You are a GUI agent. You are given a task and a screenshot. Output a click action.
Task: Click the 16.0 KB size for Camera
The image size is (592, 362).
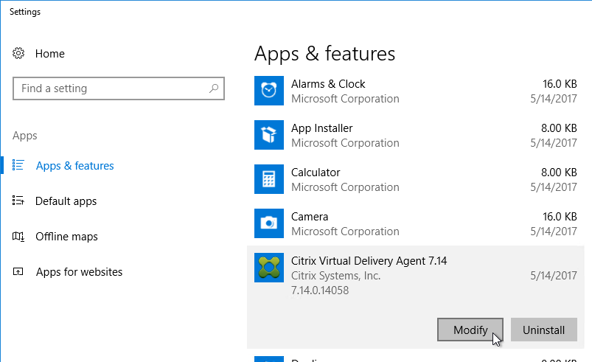click(x=560, y=217)
